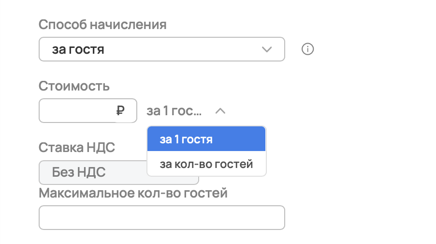Open the Способ начисления combo box
Viewport: 436px width, 244px height.
click(x=161, y=49)
